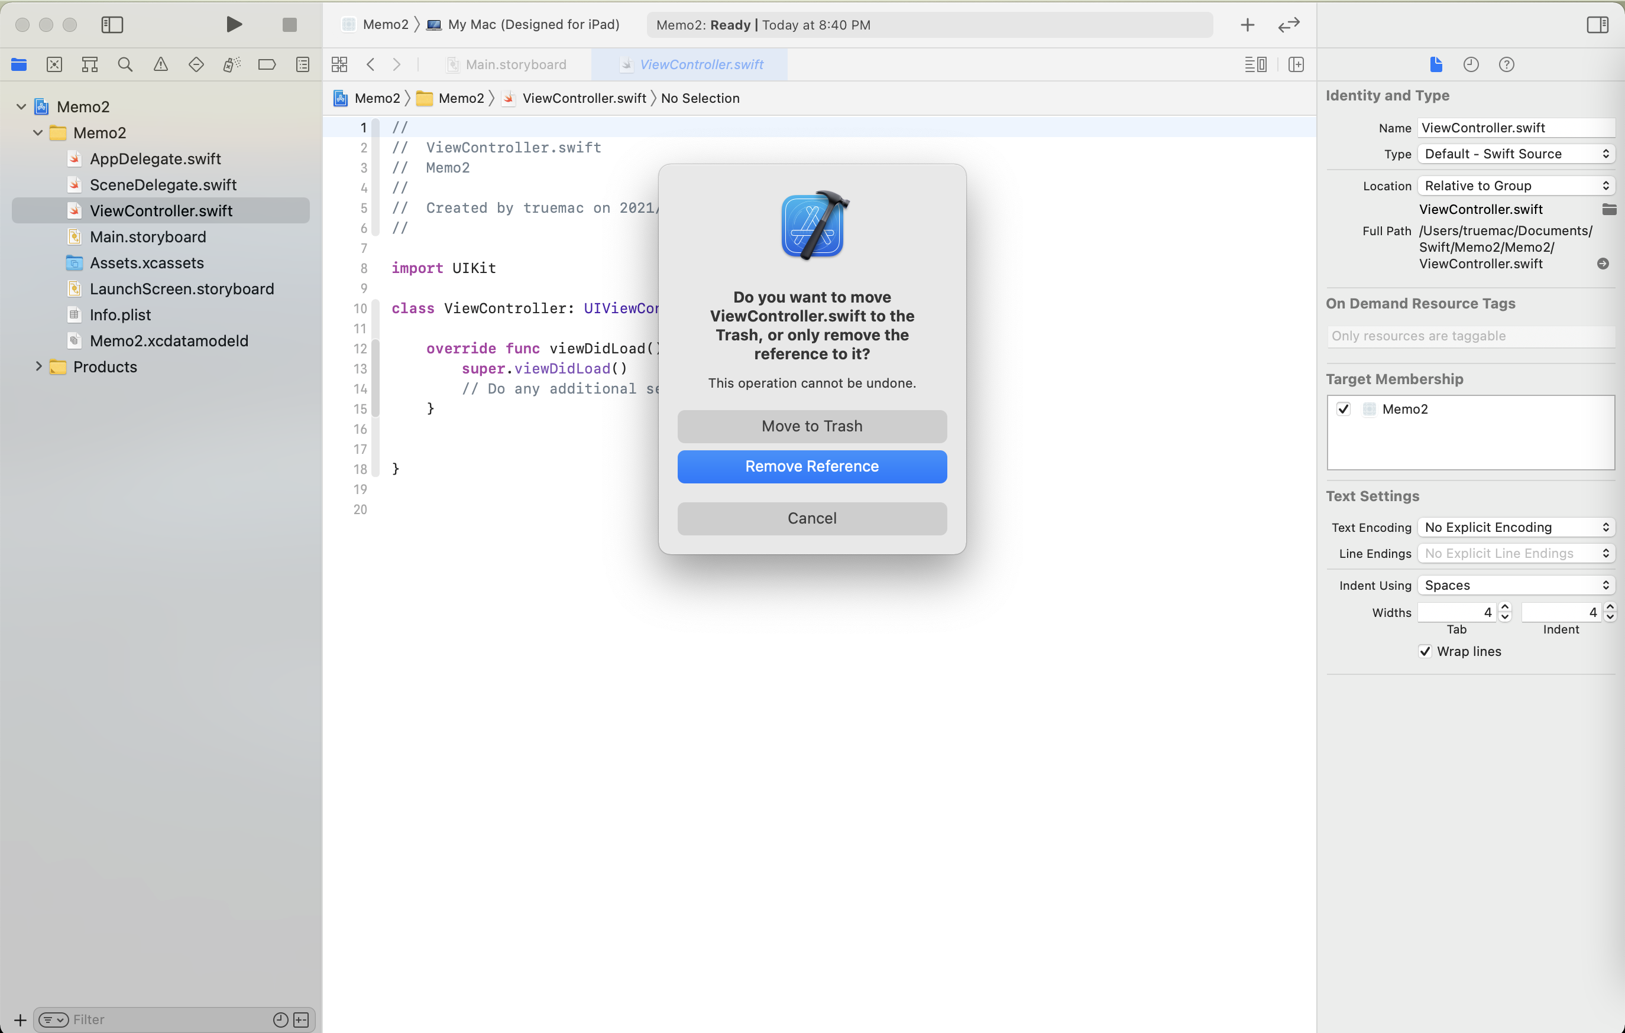
Task: Open the Breakpoint navigator icon
Action: (x=267, y=64)
